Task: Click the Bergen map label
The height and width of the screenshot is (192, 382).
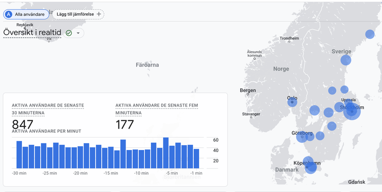Action: coord(248,90)
